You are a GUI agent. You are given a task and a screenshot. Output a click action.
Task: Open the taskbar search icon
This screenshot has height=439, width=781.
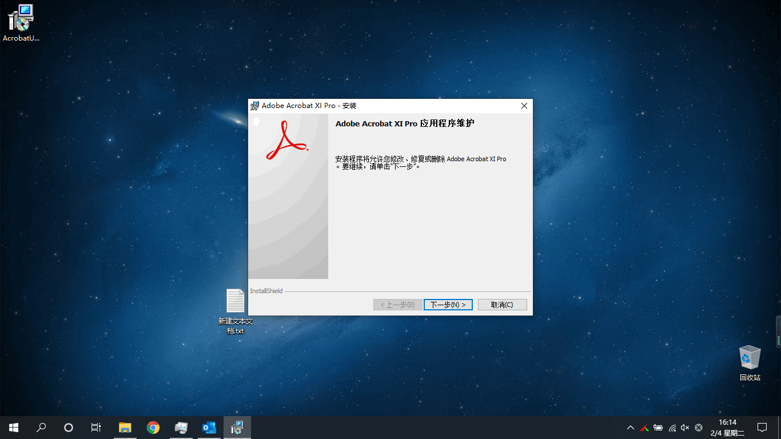click(x=41, y=428)
